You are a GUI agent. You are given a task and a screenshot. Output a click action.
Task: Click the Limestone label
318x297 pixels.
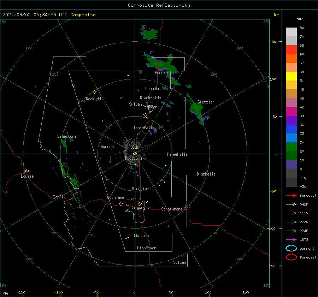[67, 136]
